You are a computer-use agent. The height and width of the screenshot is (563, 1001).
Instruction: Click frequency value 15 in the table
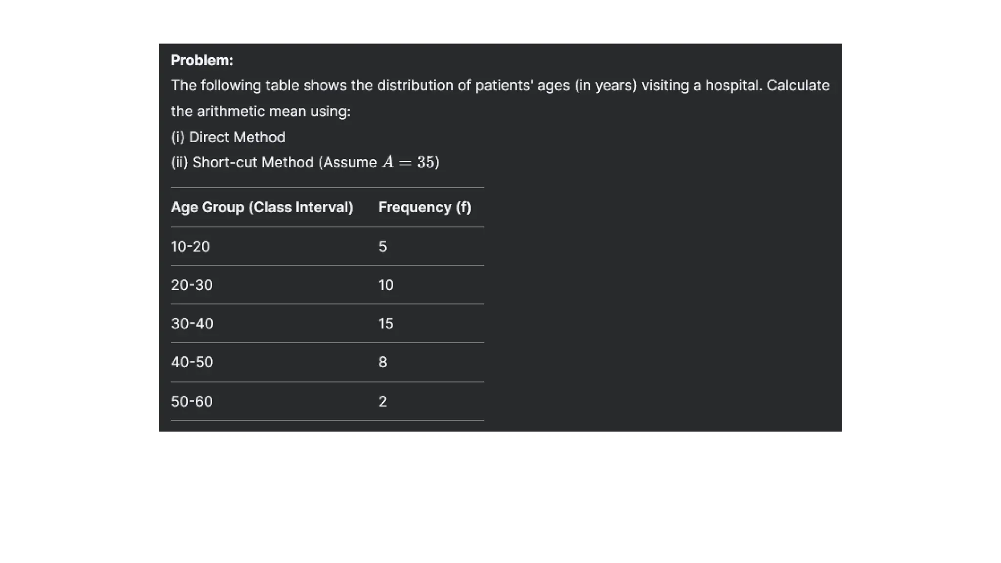[x=386, y=324]
